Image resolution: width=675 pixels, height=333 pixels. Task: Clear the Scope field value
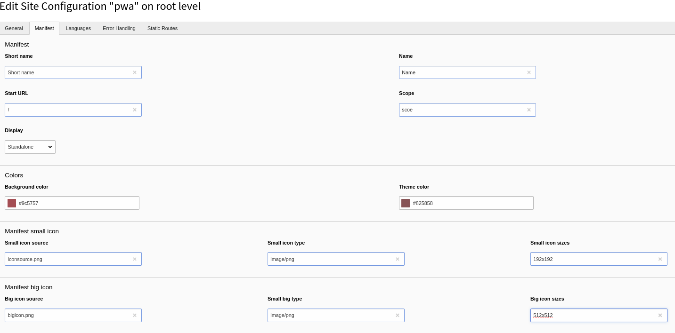click(x=529, y=110)
